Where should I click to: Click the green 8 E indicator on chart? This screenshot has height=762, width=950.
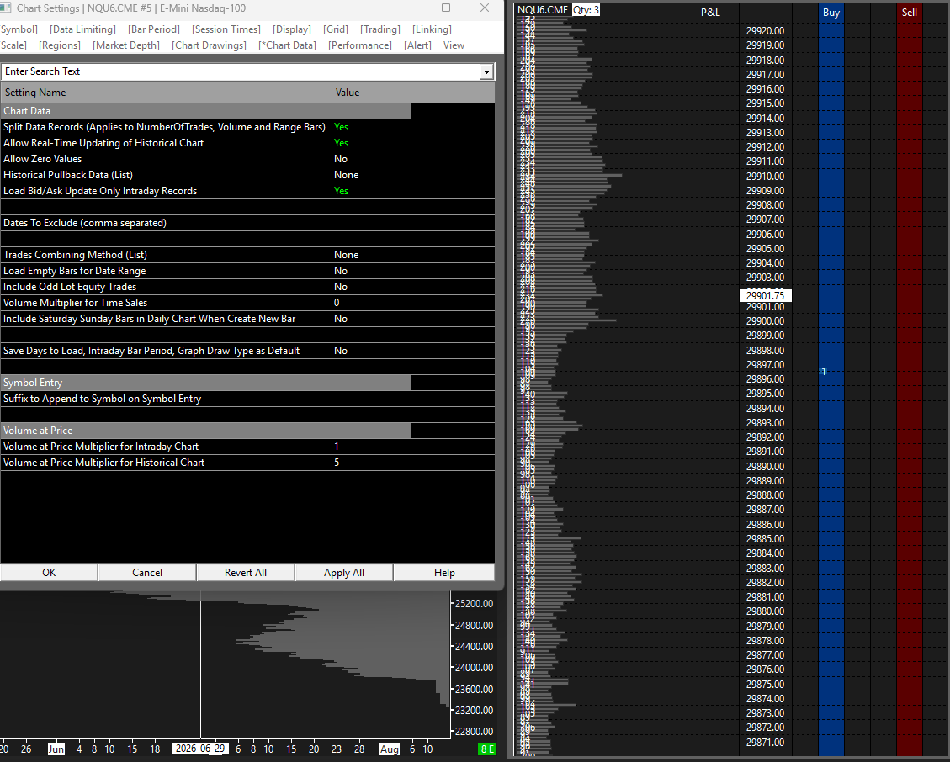488,749
